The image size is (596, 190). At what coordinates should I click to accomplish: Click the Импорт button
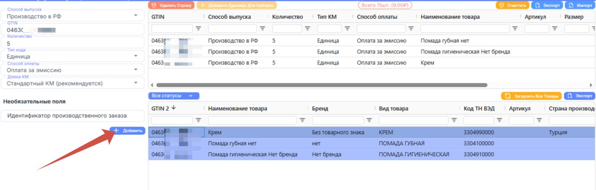coord(579,5)
